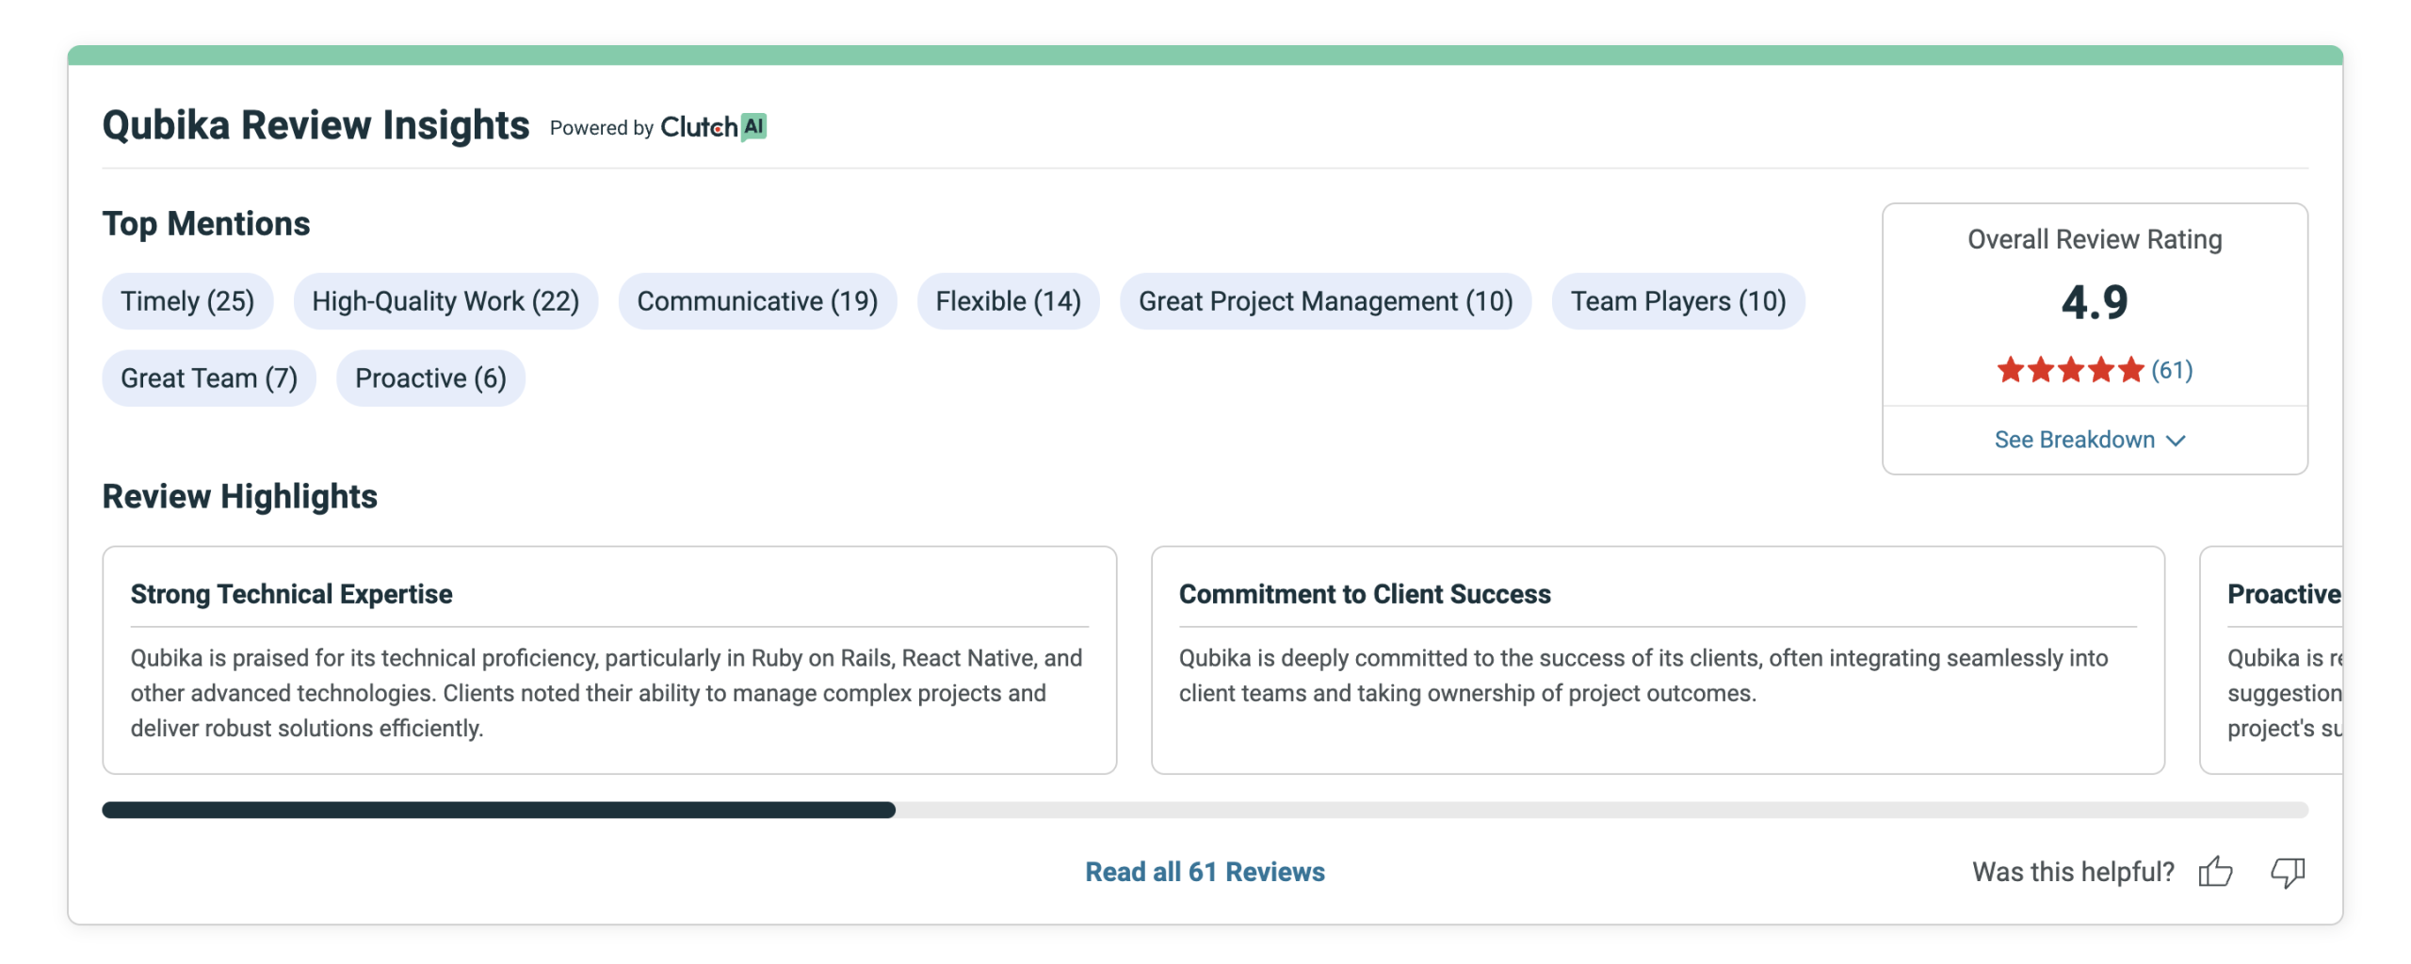Select the Great Team (7) tag
This screenshot has height=964, width=2411.
coord(209,378)
